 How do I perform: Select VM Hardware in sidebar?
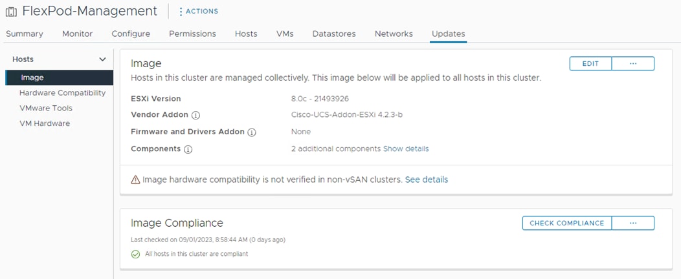pos(45,123)
